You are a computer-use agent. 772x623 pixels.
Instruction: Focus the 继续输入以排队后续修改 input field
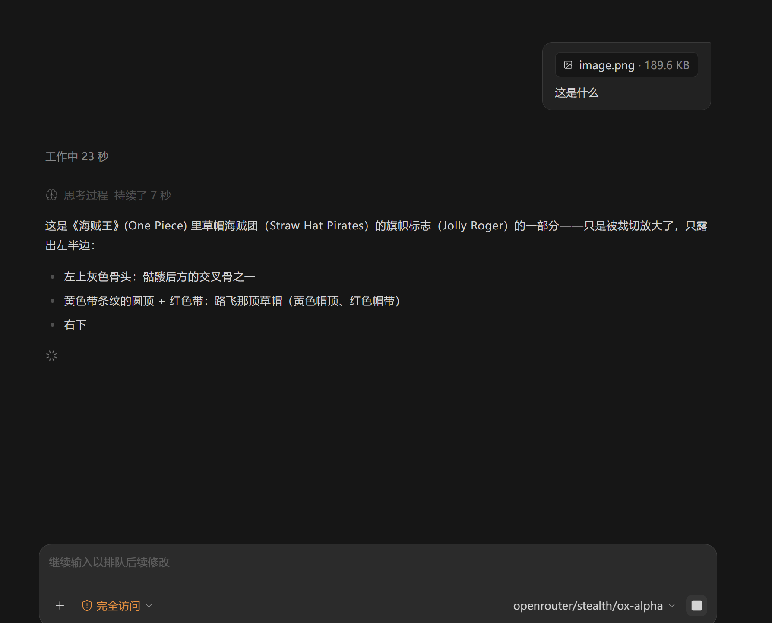[x=378, y=563]
